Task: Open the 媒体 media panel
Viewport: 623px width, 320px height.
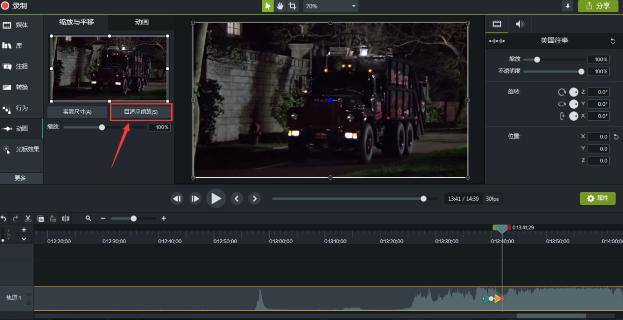Action: click(22, 25)
